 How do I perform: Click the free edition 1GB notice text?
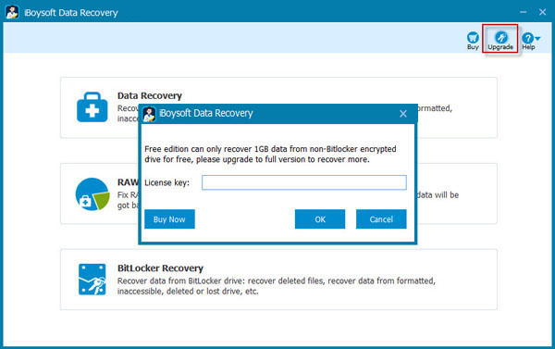[x=270, y=154]
